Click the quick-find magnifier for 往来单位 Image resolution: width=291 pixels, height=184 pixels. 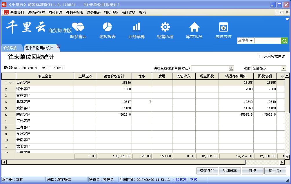coord(231,68)
